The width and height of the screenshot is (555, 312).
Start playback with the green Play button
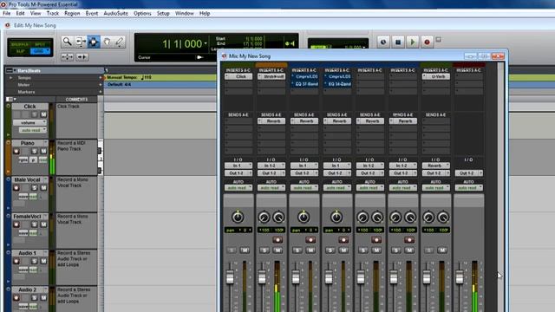pyautogui.click(x=413, y=42)
